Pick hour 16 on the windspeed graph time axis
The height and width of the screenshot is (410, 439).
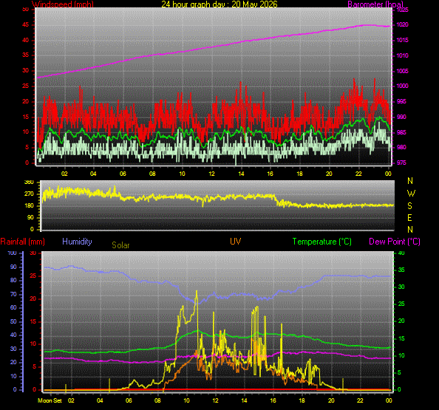(x=270, y=174)
